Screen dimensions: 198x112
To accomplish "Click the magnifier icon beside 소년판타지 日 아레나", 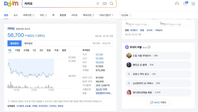I will [x=129, y=83].
